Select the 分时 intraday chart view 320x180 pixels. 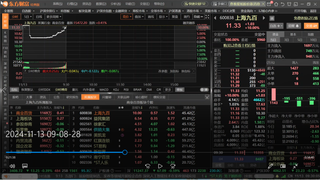pyautogui.click(x=15, y=17)
